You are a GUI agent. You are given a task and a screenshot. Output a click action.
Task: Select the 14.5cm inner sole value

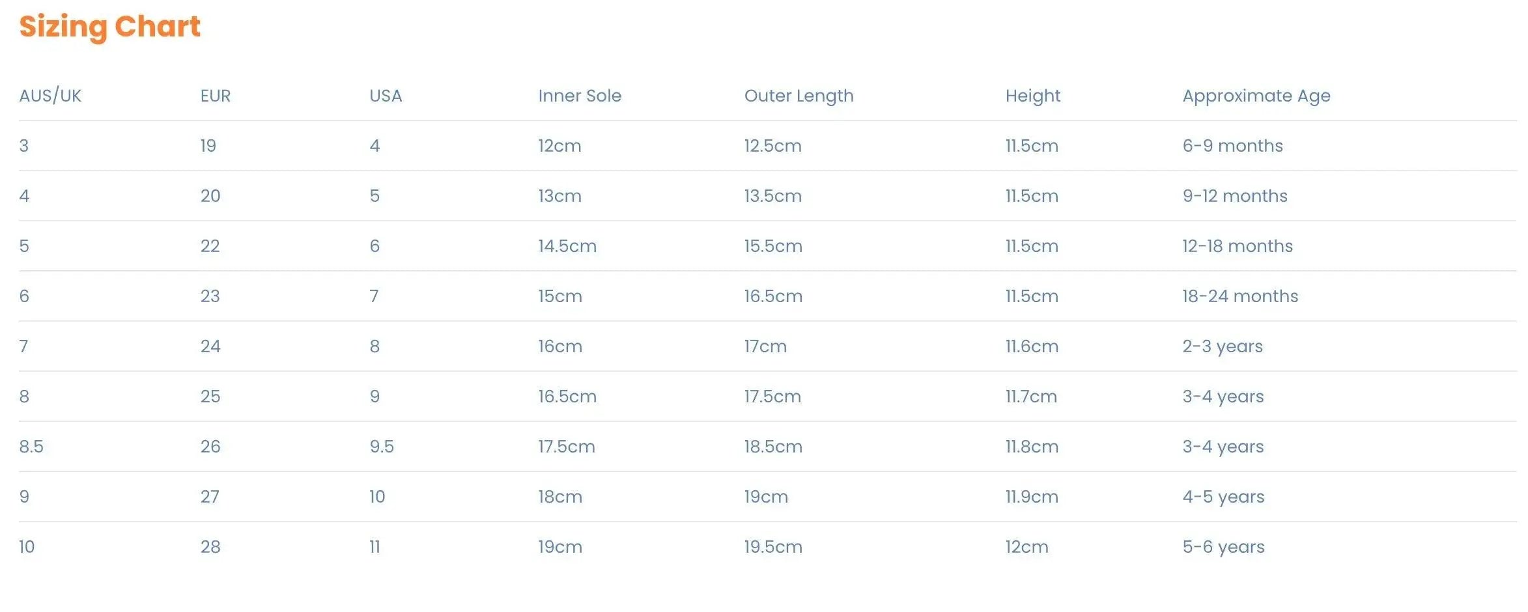[x=567, y=246]
